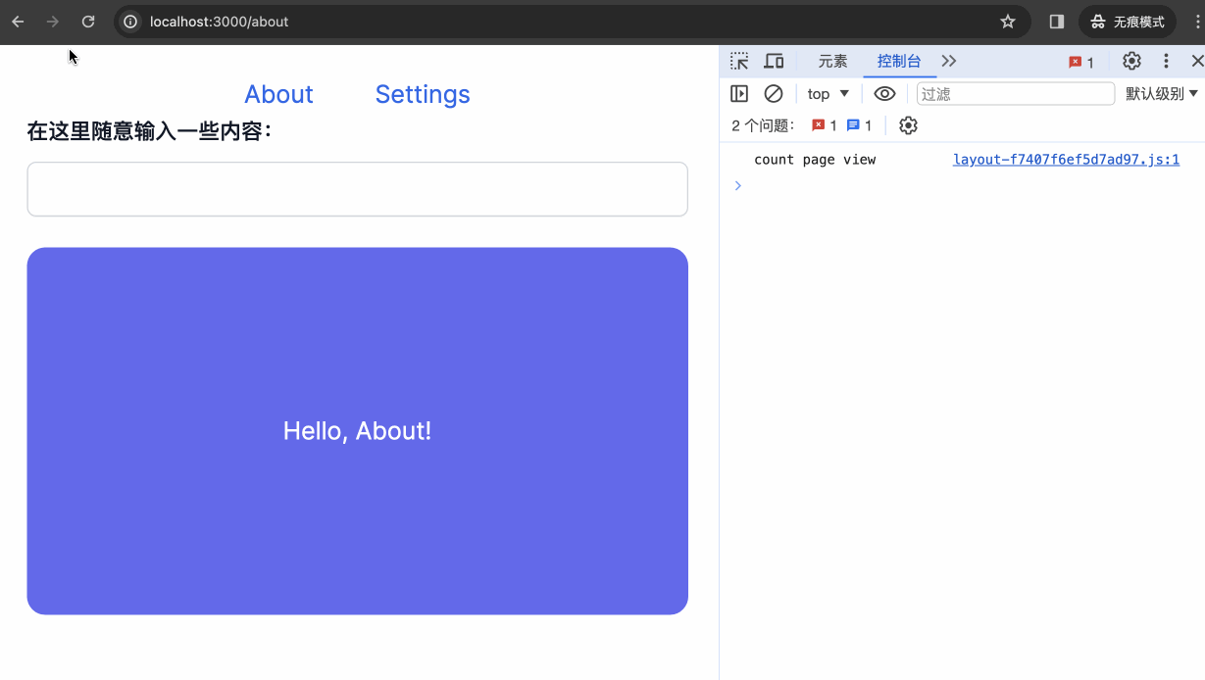The image size is (1205, 680).
Task: Open the more tabs chevron in DevTools
Action: click(x=948, y=61)
